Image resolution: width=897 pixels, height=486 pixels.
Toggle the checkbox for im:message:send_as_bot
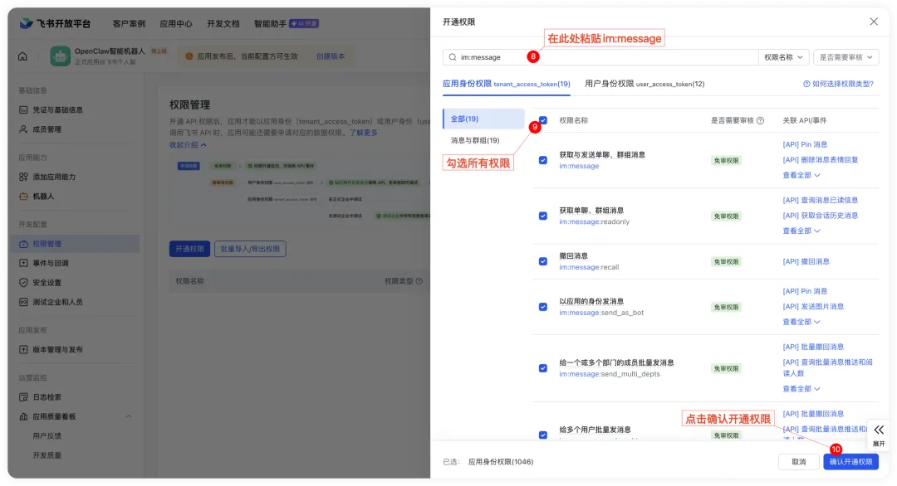point(543,307)
